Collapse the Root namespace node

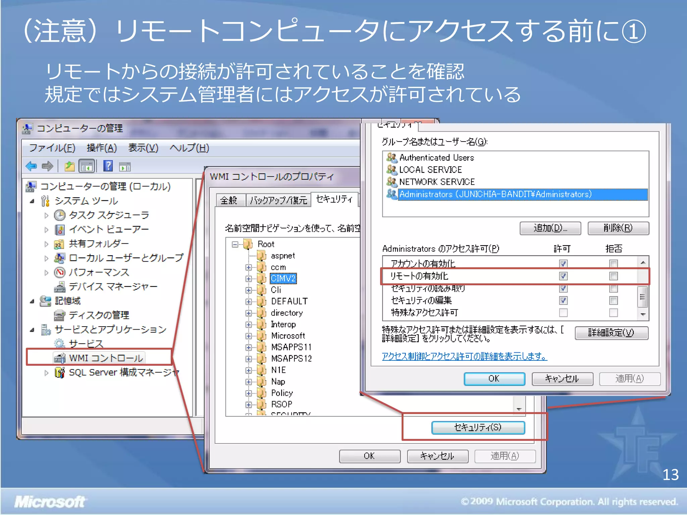(x=235, y=244)
